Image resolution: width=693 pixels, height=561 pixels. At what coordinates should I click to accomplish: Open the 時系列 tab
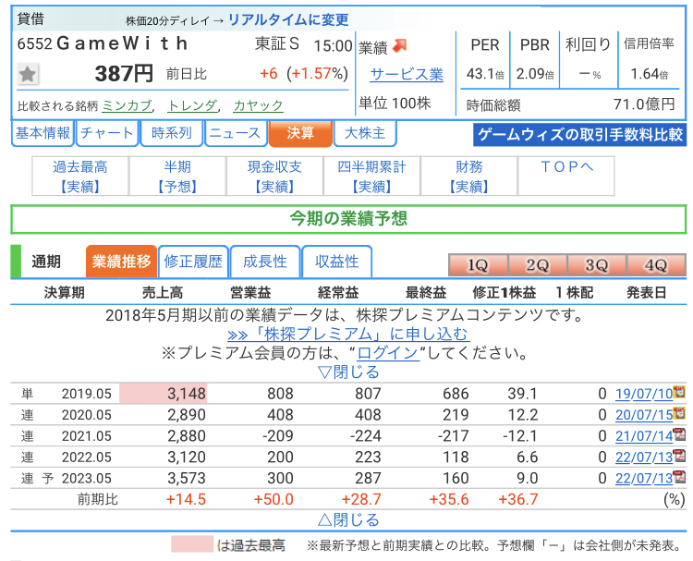[x=172, y=133]
